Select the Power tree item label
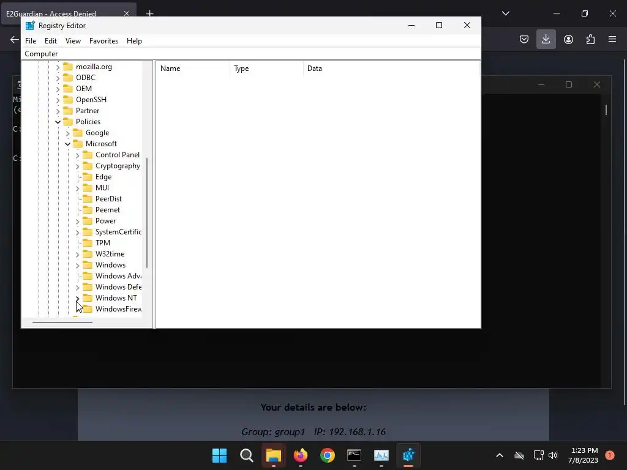Screen dimensions: 627x470 coord(105,220)
